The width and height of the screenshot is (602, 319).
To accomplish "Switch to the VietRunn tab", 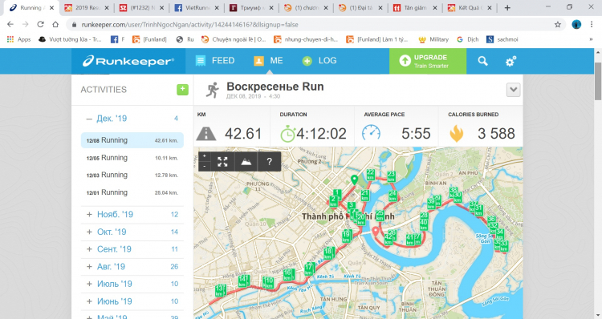I will coord(197,8).
